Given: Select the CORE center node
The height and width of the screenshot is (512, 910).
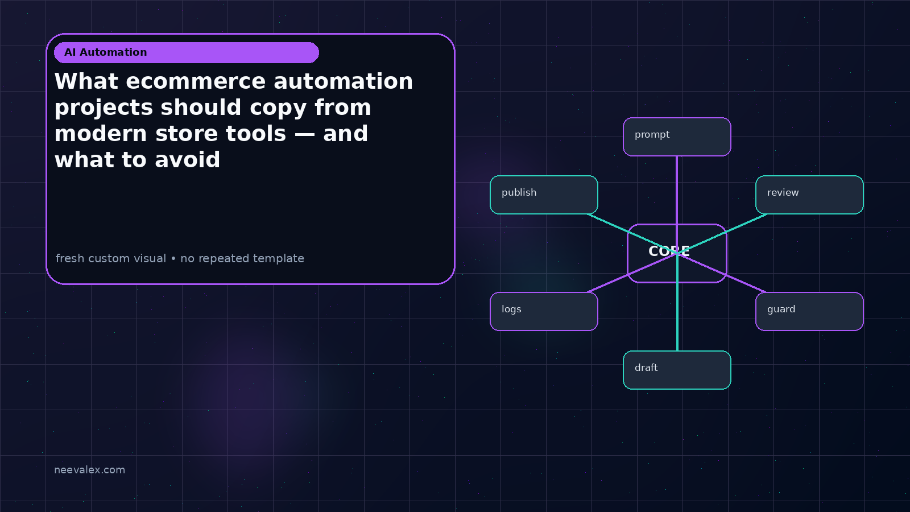Looking at the screenshot, I should pos(677,253).
